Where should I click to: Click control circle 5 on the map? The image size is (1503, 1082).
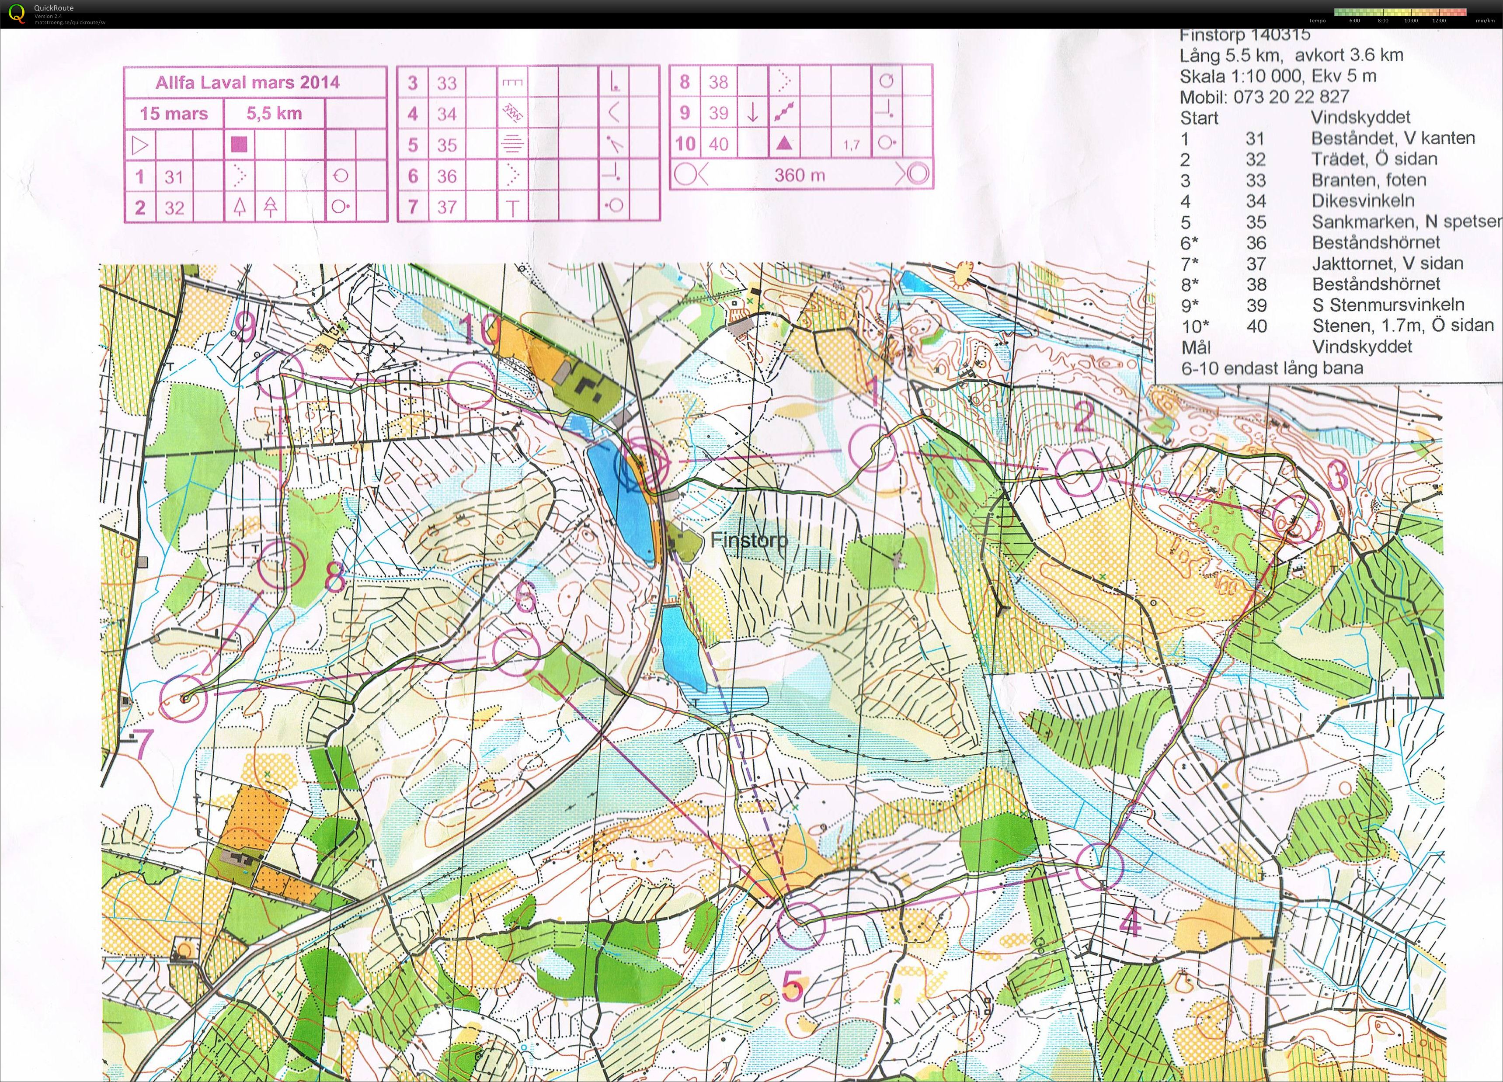[x=801, y=925]
